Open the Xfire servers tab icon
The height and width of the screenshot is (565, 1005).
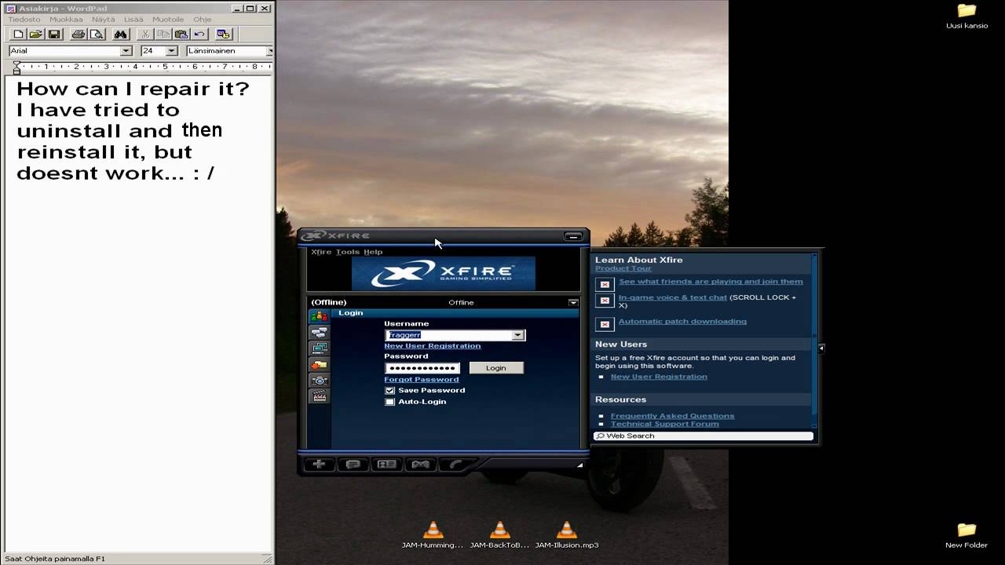pos(319,348)
